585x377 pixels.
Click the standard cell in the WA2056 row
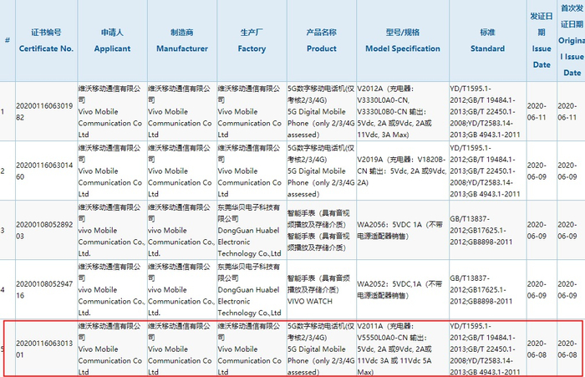(x=487, y=231)
